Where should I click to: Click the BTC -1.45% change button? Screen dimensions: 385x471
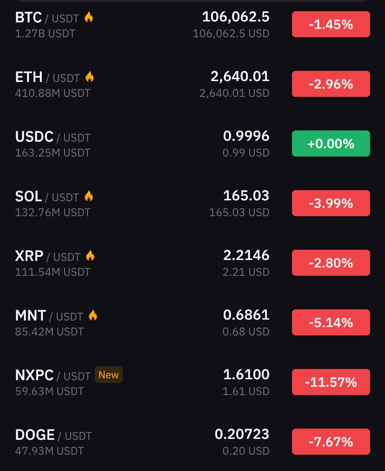(331, 24)
